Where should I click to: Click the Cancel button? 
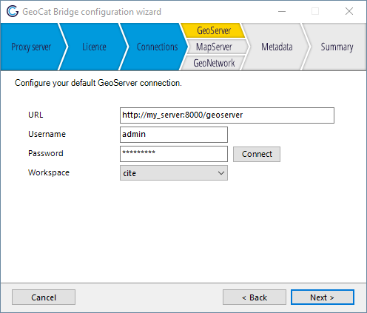[44, 297]
